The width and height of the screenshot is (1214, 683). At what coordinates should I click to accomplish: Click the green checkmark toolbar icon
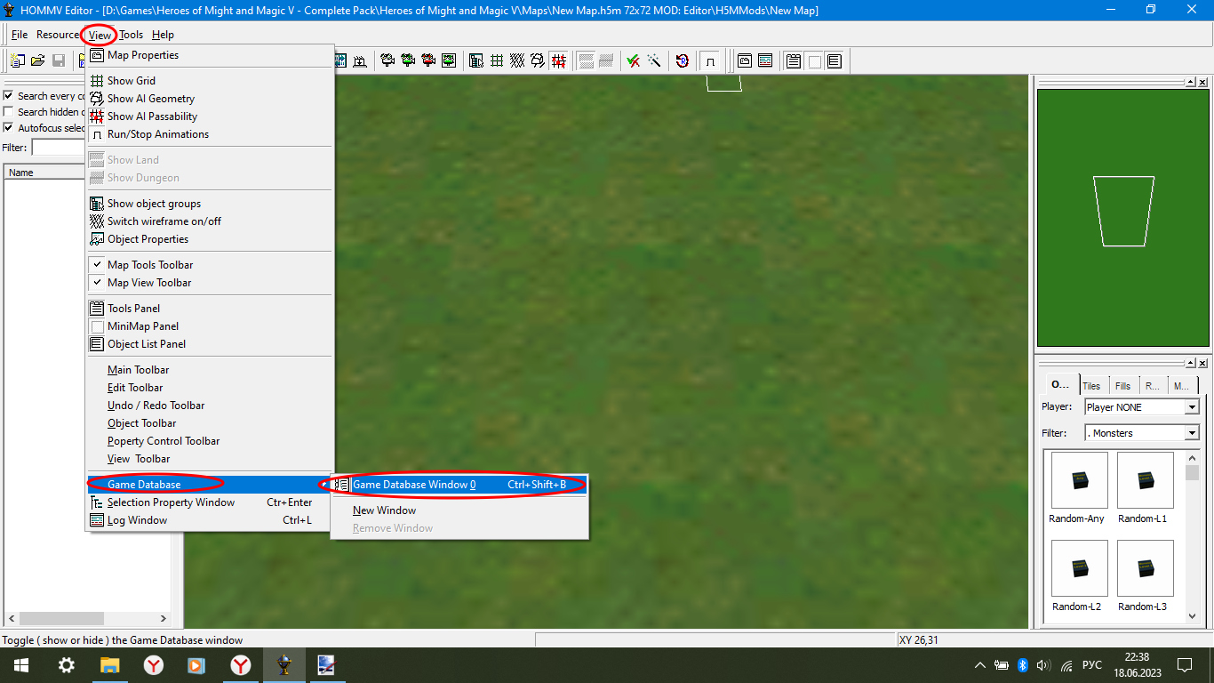(634, 60)
